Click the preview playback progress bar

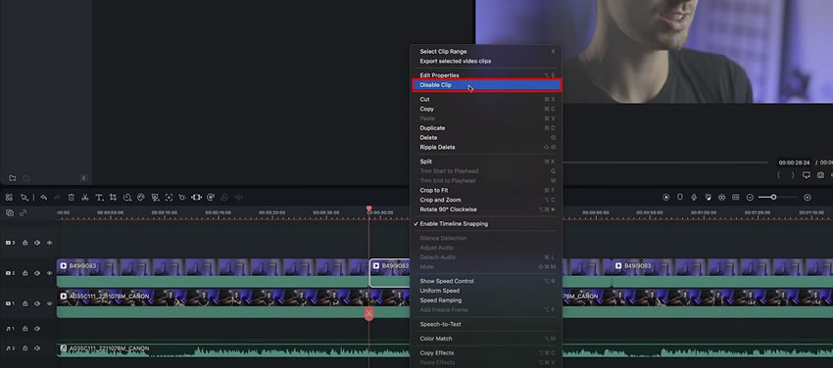point(664,162)
